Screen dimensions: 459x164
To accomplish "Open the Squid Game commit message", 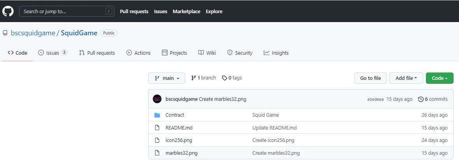I will (266, 115).
